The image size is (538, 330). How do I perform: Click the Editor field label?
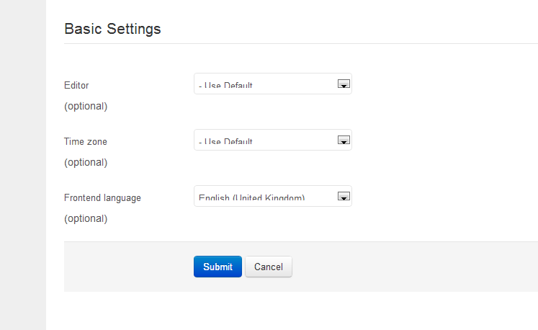(x=76, y=85)
